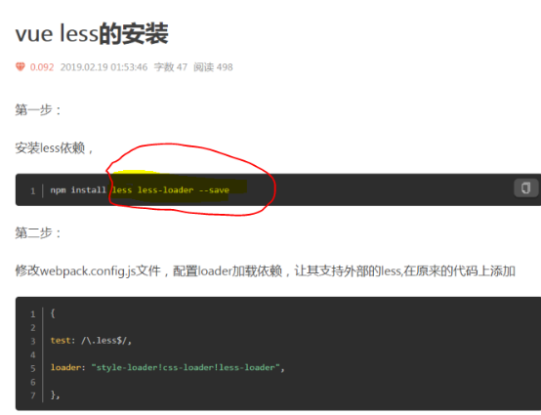
Task: Click the publish date 2019.02.19 01:53:46
Action: click(104, 67)
